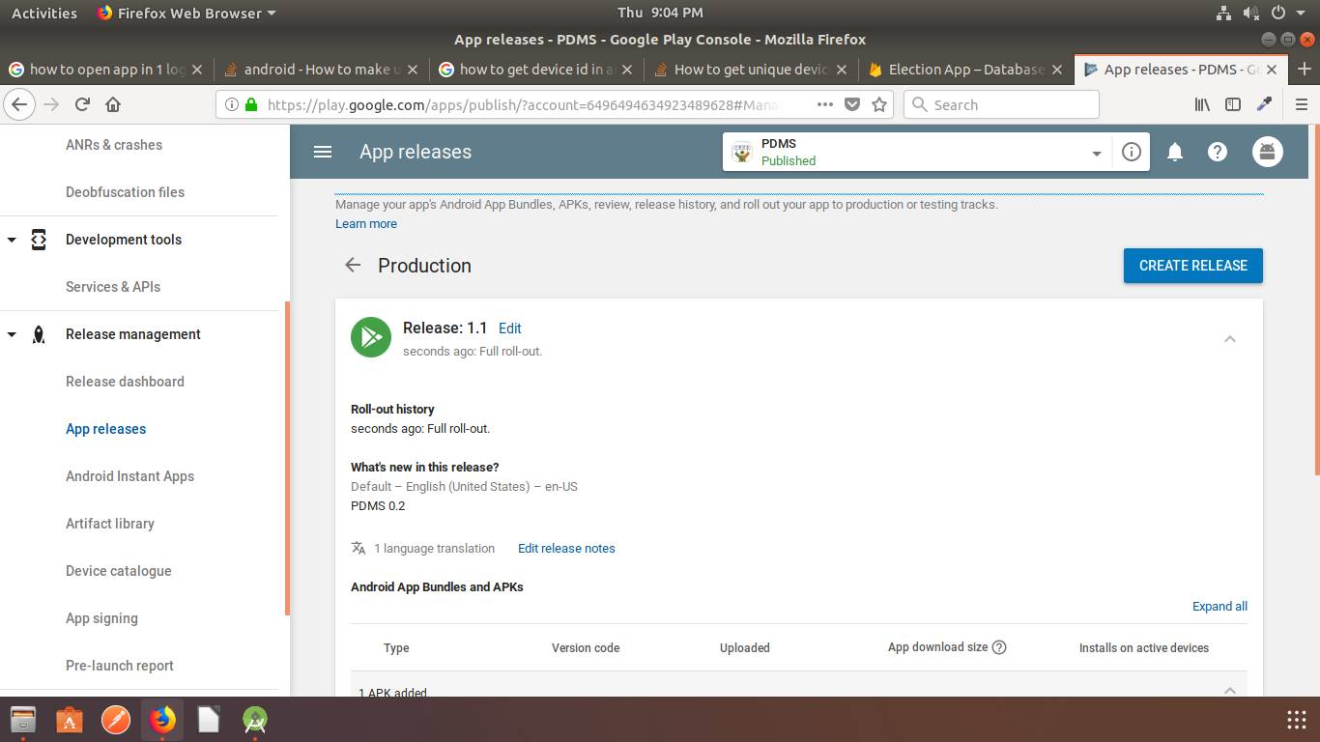The height and width of the screenshot is (742, 1320).
Task: Click the volume icon in top bar
Action: click(1250, 13)
